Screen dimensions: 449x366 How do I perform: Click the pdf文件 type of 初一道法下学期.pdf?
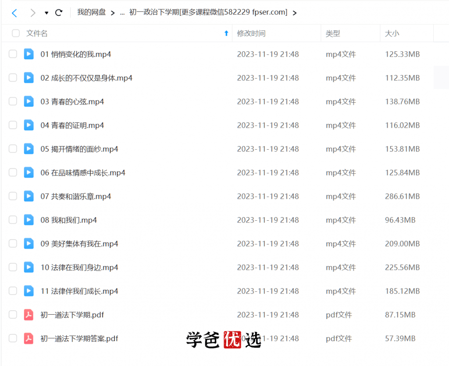tap(339, 315)
